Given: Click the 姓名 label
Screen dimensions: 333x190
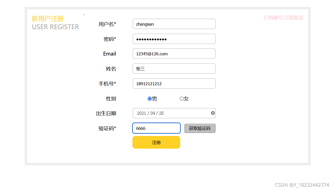Looking at the screenshot, I should point(111,69).
